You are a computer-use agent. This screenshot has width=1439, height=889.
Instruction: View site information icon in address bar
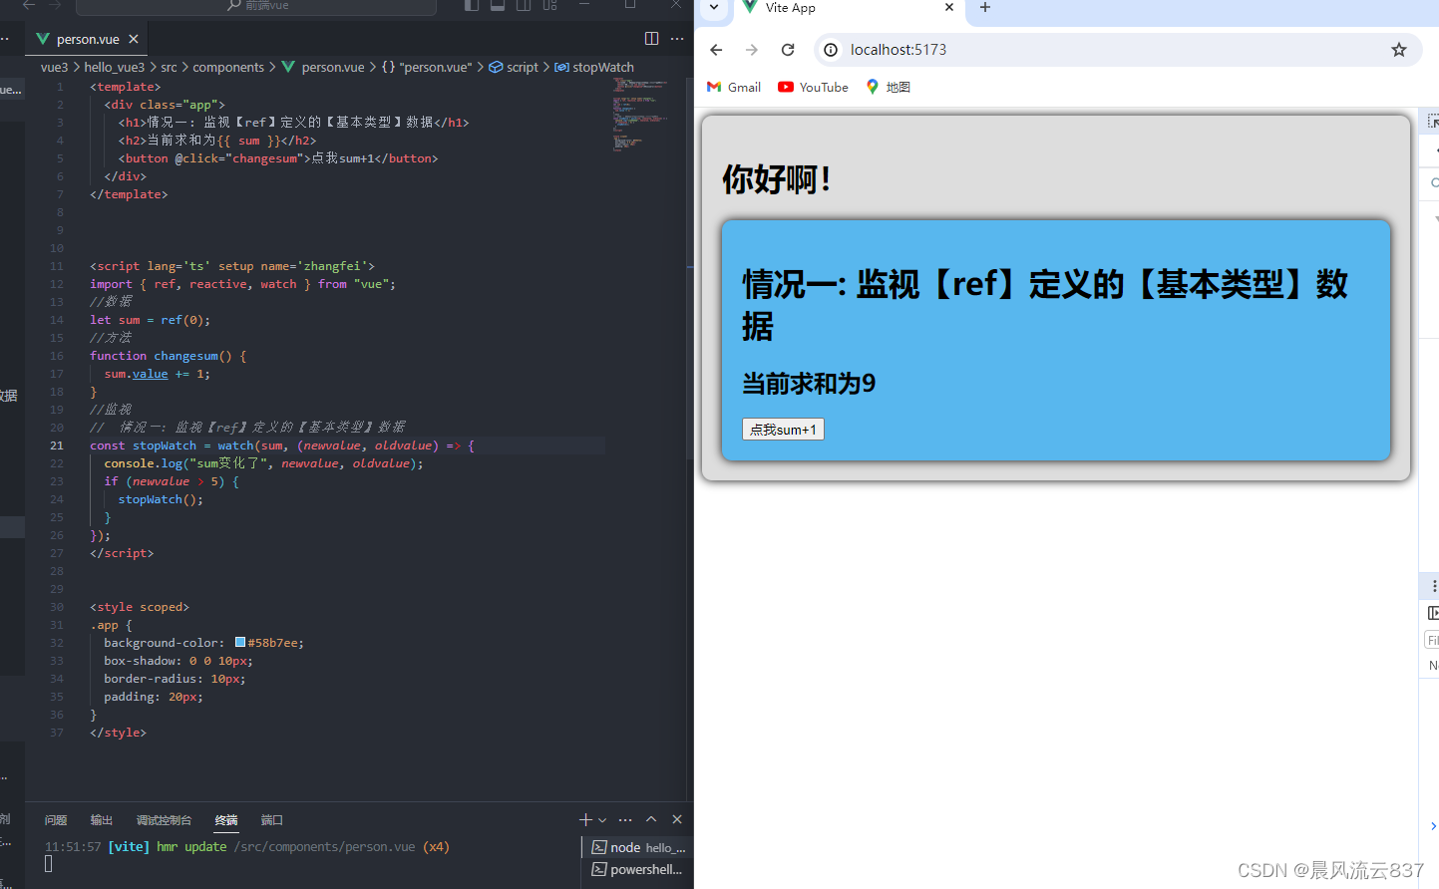(831, 50)
